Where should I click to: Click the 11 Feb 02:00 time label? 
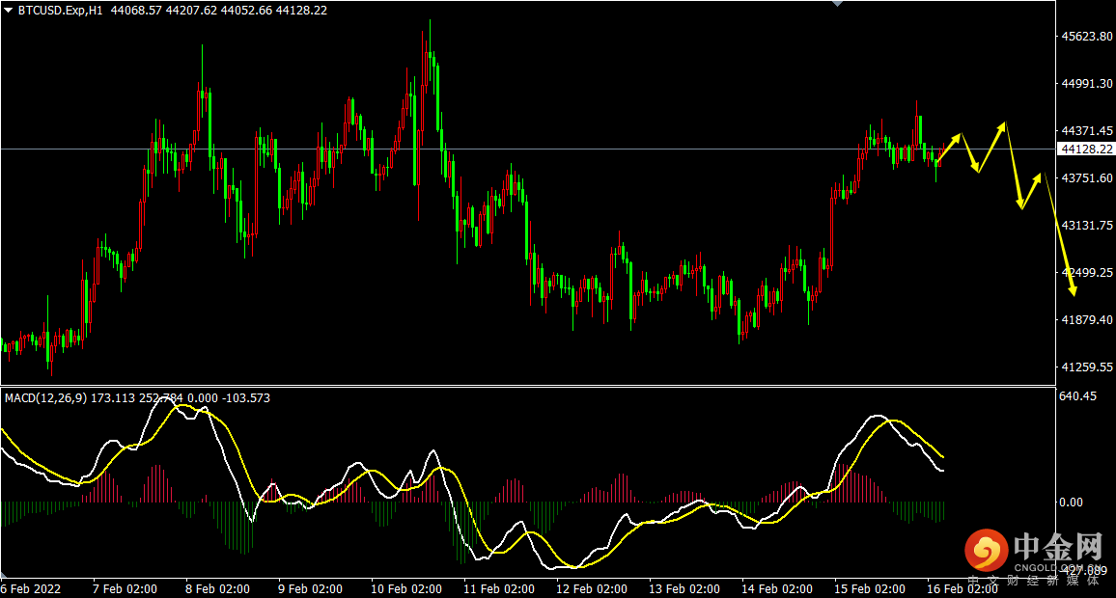[x=498, y=588]
